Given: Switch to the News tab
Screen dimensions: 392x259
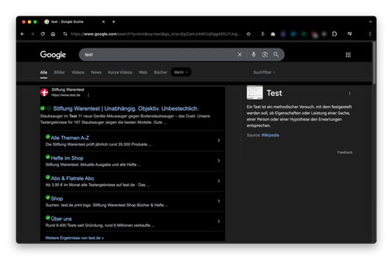Looking at the screenshot, I should pos(96,72).
